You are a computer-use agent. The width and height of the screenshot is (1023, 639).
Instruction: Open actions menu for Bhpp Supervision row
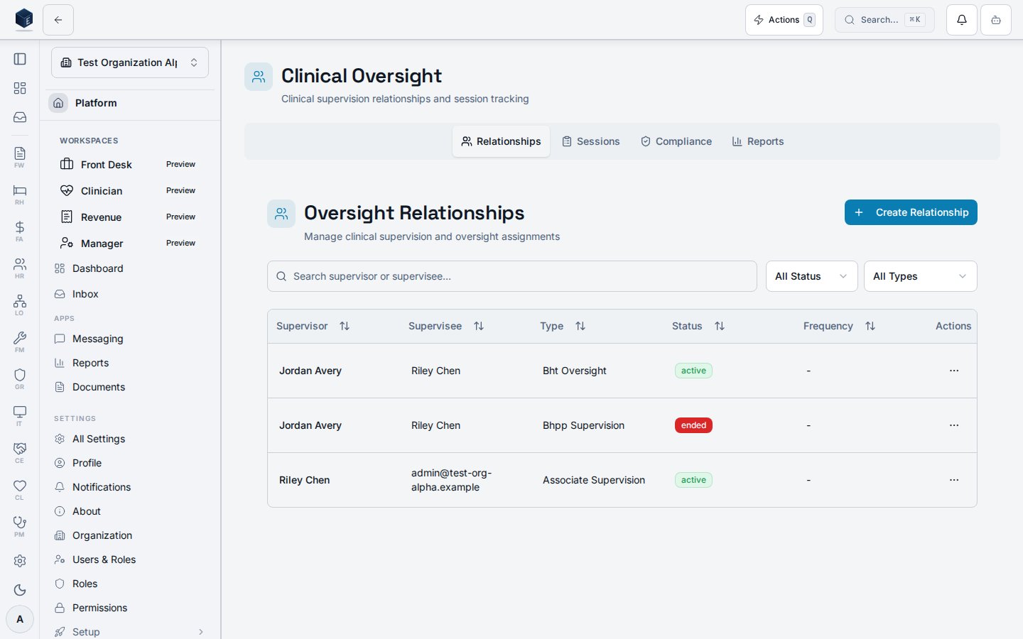point(954,425)
